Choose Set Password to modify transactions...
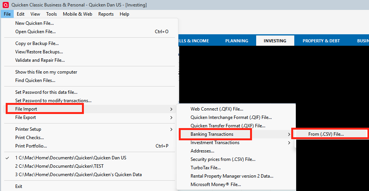369x191 pixels. [x=90, y=101]
